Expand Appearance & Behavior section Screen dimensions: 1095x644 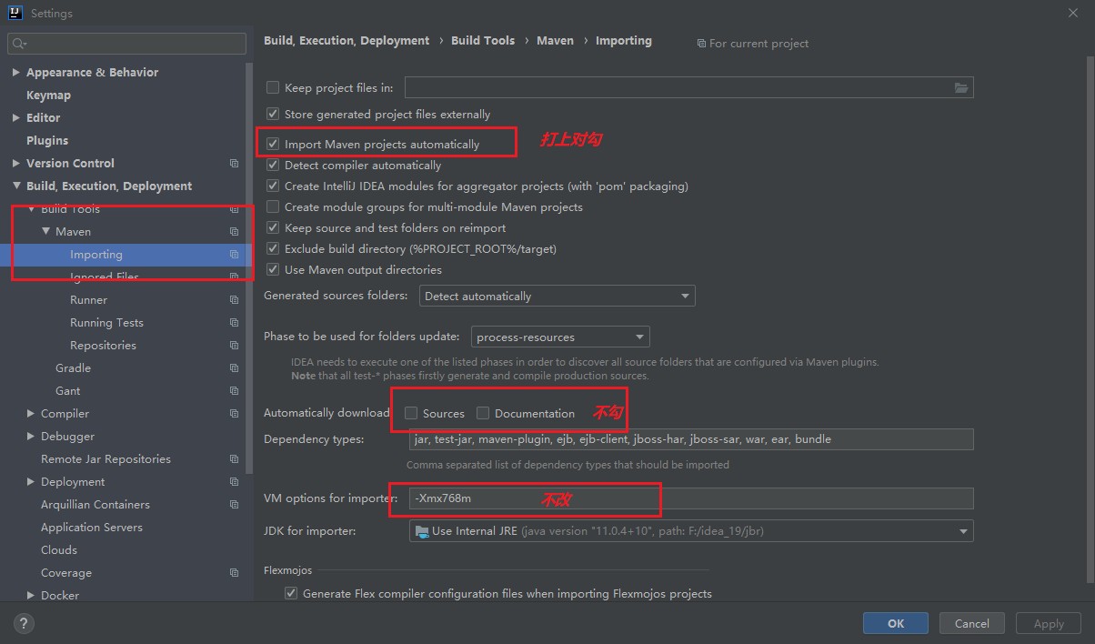pos(16,73)
